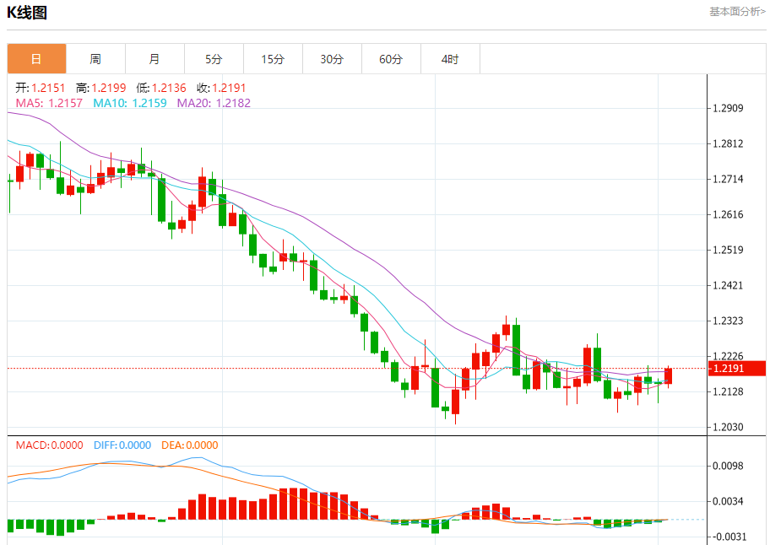
Task: Click the MA20: 1.2182 indicator text
Action: tap(214, 103)
